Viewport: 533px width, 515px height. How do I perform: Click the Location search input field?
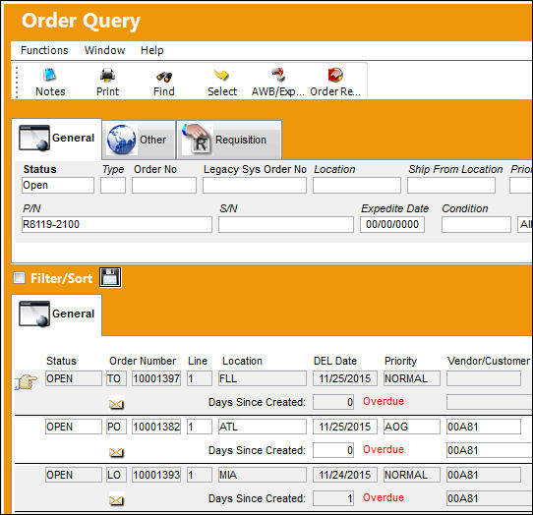(357, 185)
